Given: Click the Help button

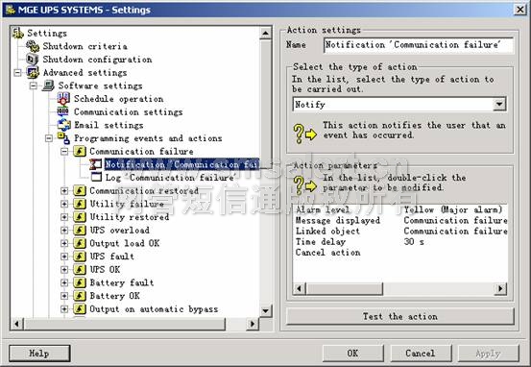Looking at the screenshot, I should coord(39,354).
